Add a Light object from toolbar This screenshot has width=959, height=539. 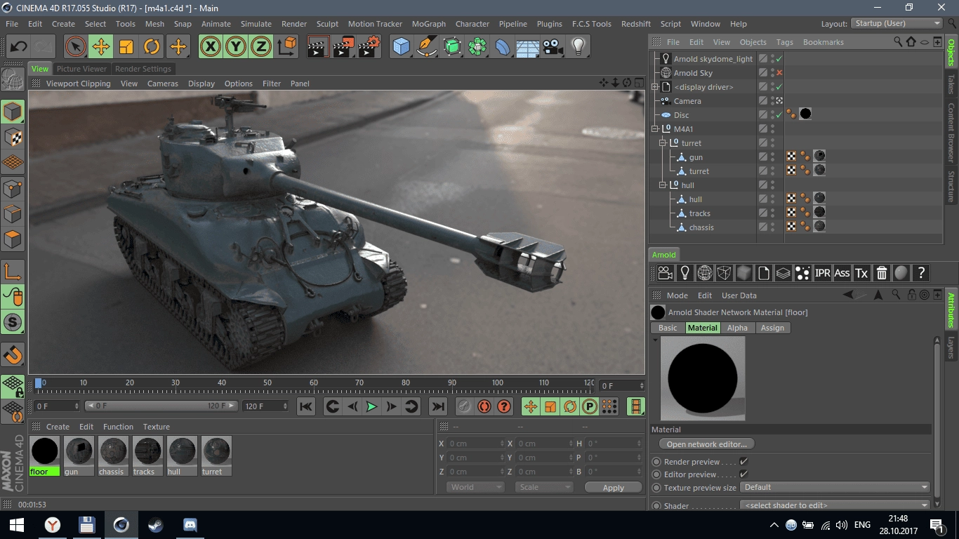(x=578, y=47)
